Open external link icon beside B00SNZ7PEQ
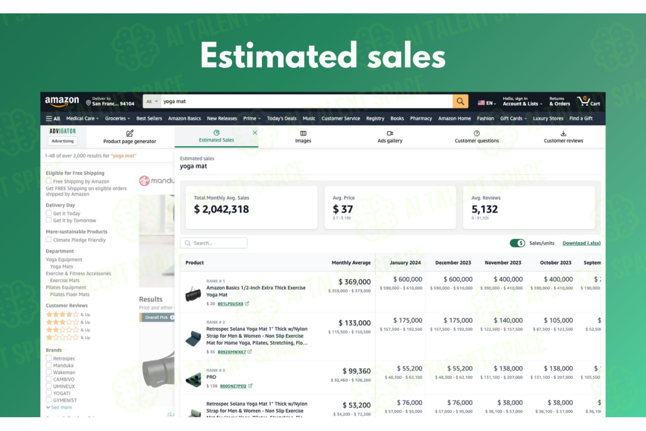This screenshot has height=431, width=646. [x=250, y=386]
